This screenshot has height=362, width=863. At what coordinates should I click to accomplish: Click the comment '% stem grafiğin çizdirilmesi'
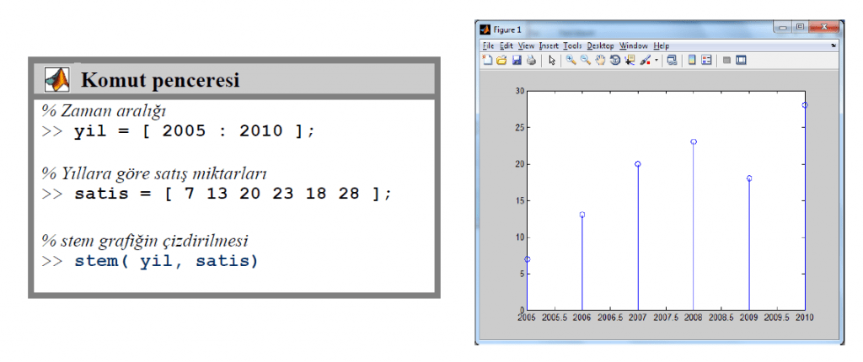(145, 241)
